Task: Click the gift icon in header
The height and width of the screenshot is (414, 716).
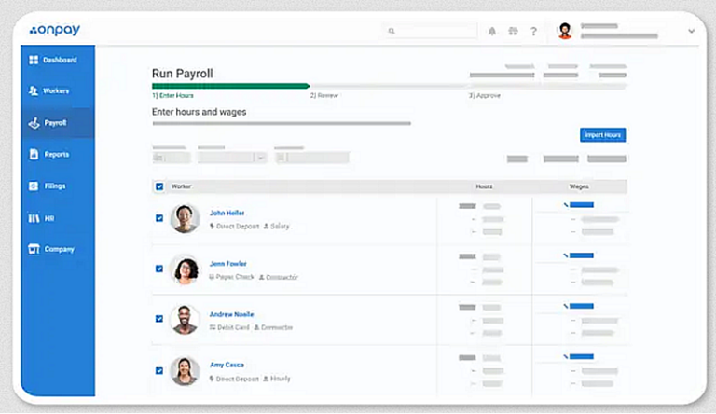Action: 514,31
